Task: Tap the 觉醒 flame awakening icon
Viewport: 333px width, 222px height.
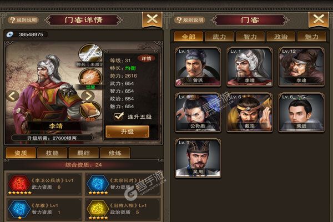Action: pyautogui.click(x=90, y=78)
